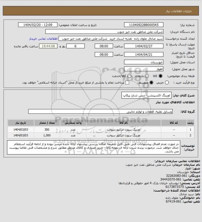Click the اطلاعات ایجاد کننده درخواست heading

177,190
